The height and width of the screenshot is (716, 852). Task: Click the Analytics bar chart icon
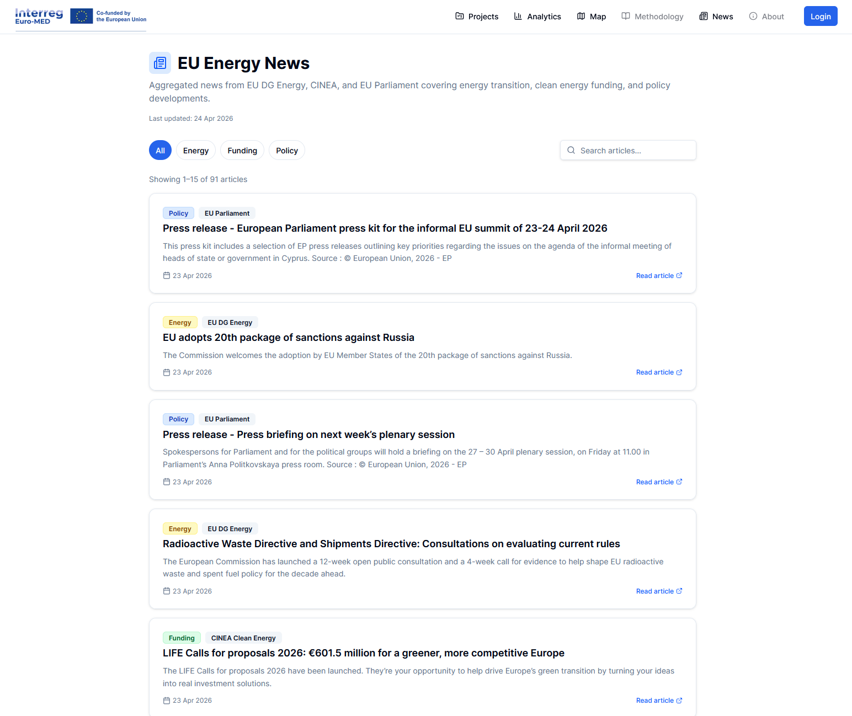pyautogui.click(x=518, y=17)
